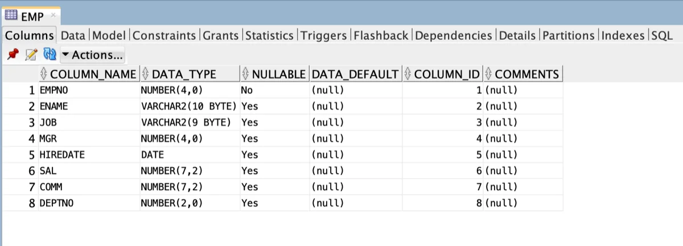Click the red pushpin Freeze View icon

13,55
